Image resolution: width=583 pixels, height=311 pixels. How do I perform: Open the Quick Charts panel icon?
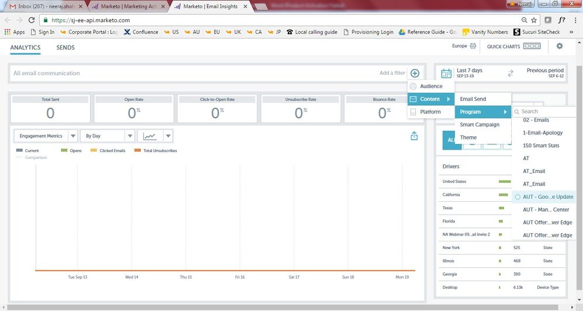(x=532, y=46)
